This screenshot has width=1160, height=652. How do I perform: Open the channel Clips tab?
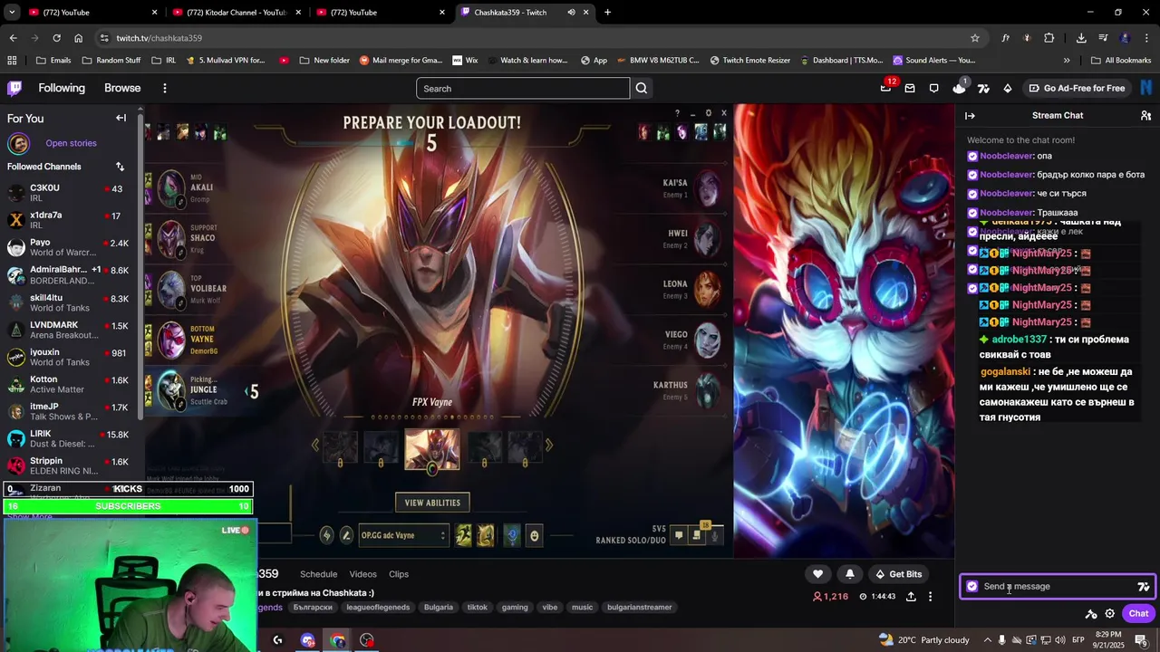tap(399, 574)
